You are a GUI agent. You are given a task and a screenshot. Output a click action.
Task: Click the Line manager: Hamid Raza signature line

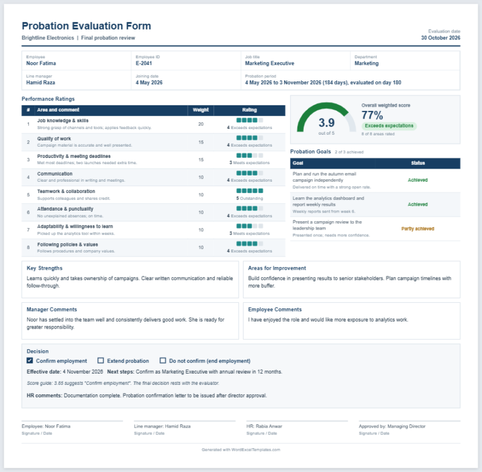pyautogui.click(x=162, y=426)
